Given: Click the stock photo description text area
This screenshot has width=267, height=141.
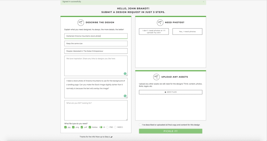Looking at the screenshot, I should pos(96,88).
